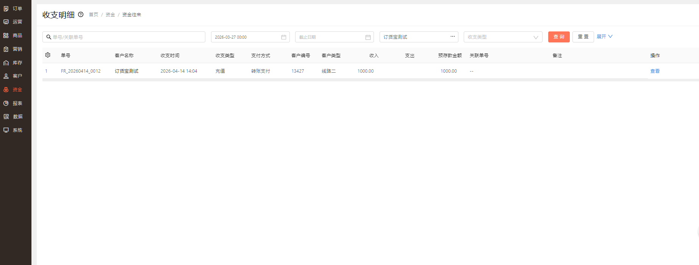Click the horizontal scrollbar under table

coord(371,80)
